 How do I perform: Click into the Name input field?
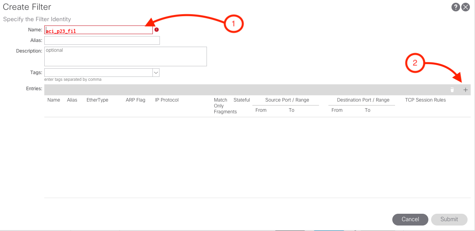[x=98, y=30]
